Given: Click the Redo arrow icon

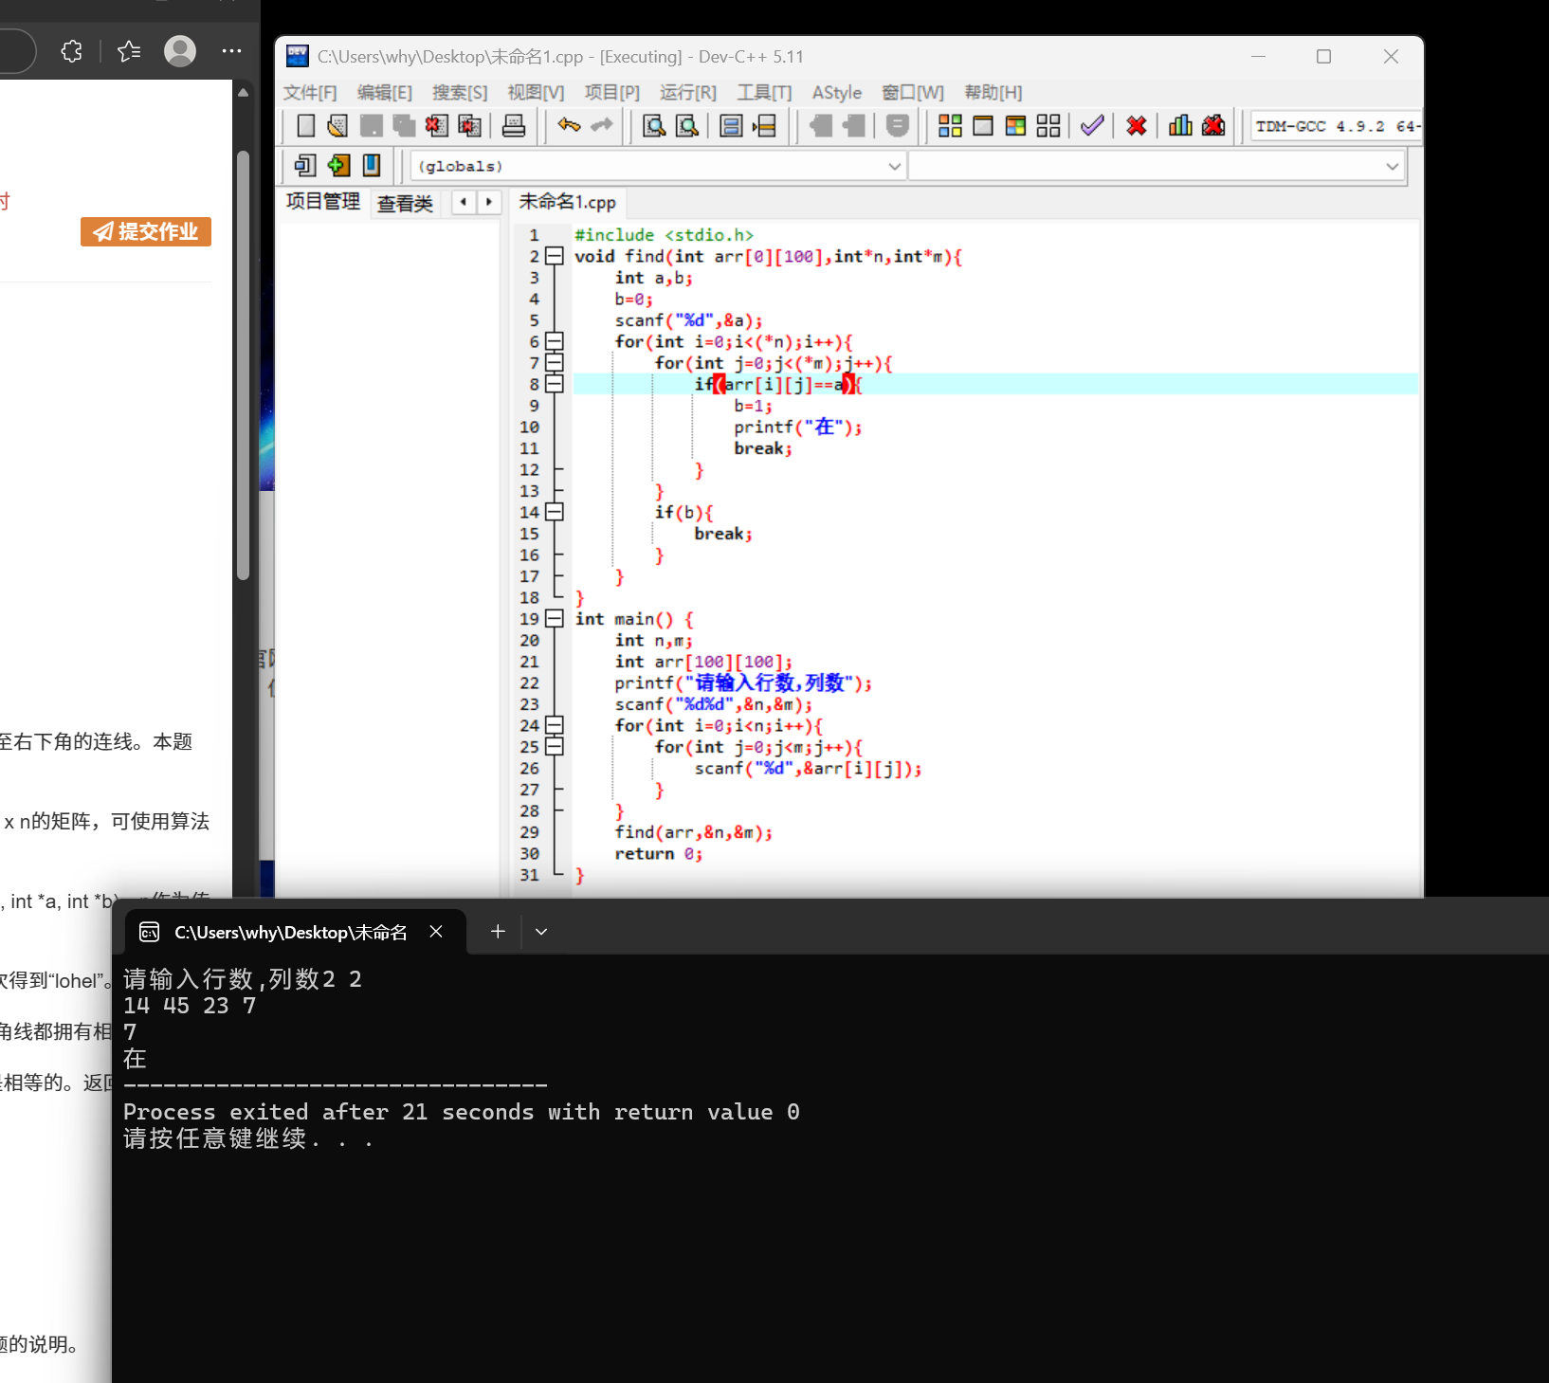Looking at the screenshot, I should coord(602,125).
